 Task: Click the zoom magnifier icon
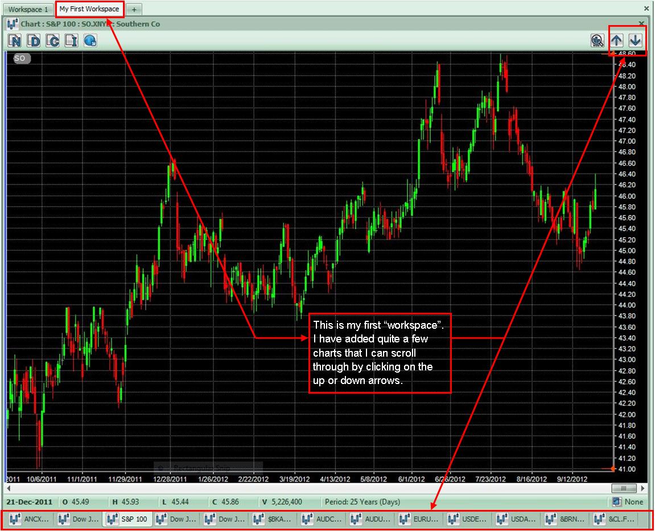coord(597,40)
